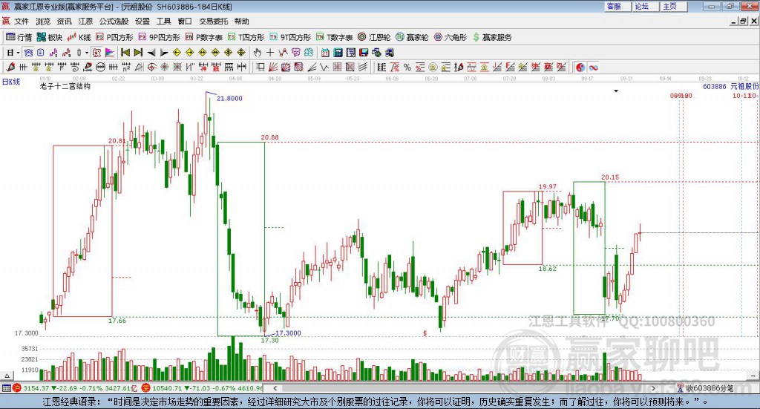Click the 客服 customer service button
The height and width of the screenshot is (409, 760).
click(x=614, y=6)
